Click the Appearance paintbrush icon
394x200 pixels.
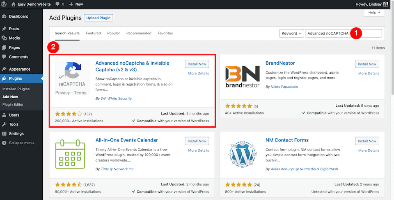tap(4, 69)
